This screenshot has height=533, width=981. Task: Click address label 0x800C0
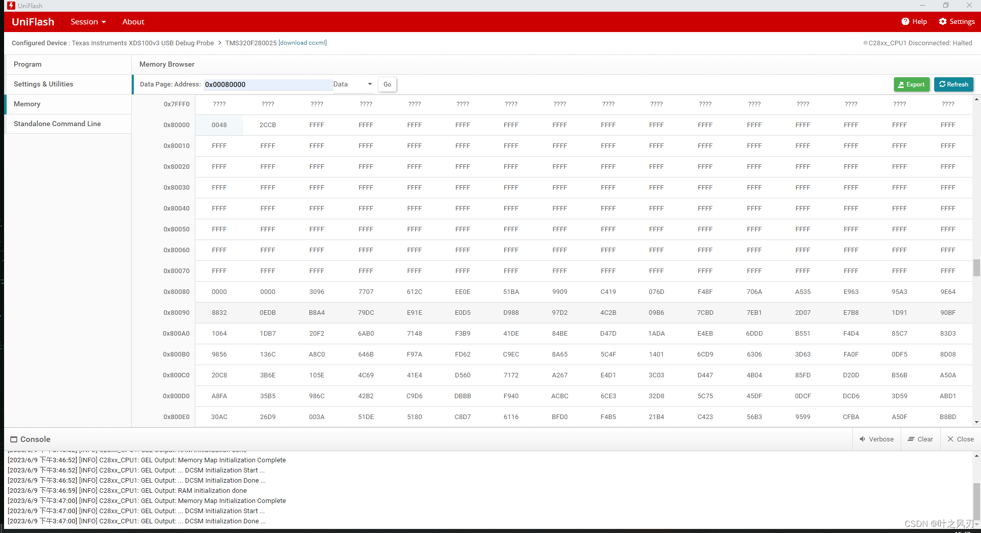(x=176, y=375)
